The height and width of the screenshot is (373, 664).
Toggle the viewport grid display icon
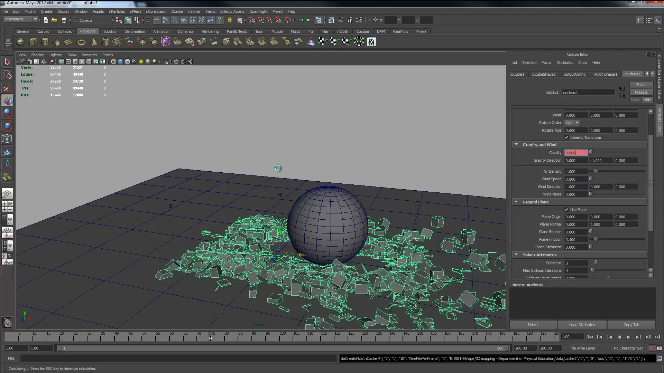pyautogui.click(x=61, y=61)
